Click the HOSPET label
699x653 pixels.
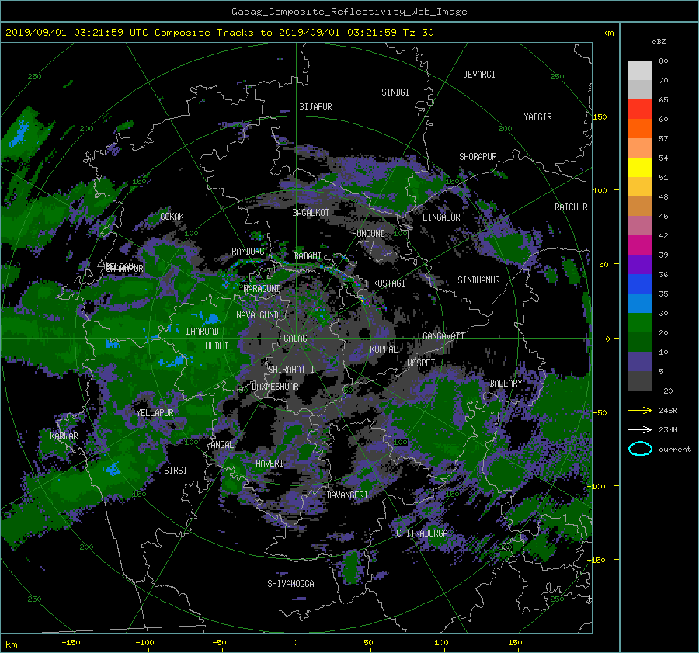pyautogui.click(x=421, y=363)
